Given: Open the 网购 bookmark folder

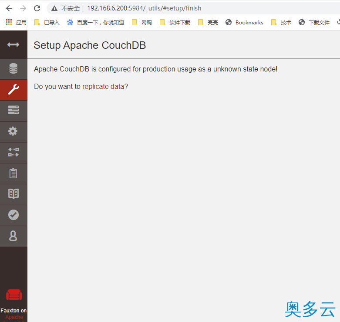Looking at the screenshot, I should [x=142, y=22].
